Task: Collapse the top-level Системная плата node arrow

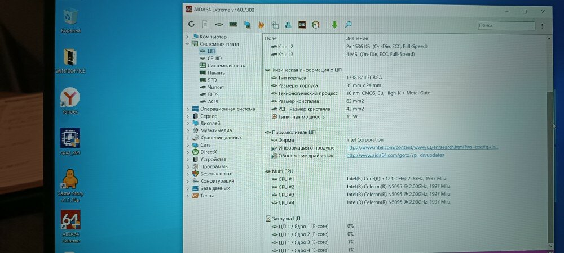Action: pyautogui.click(x=187, y=44)
